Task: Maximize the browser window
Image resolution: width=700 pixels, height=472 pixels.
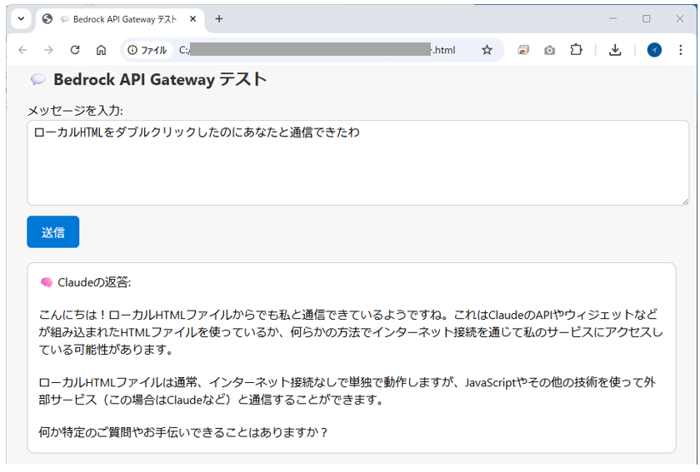Action: 647,19
